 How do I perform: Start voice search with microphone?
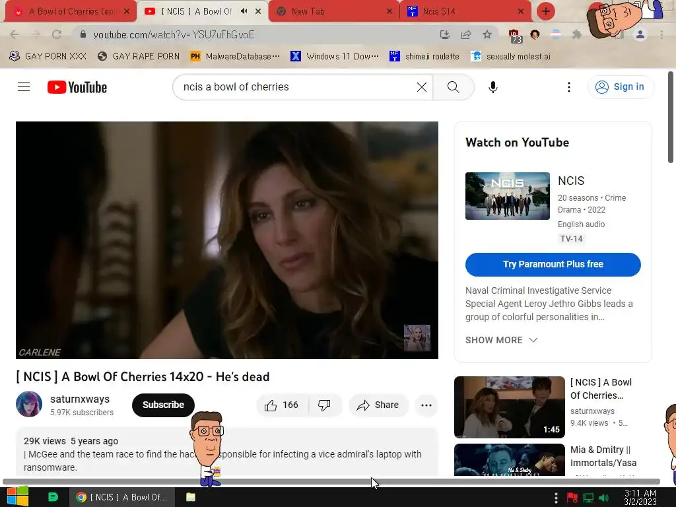[492, 87]
